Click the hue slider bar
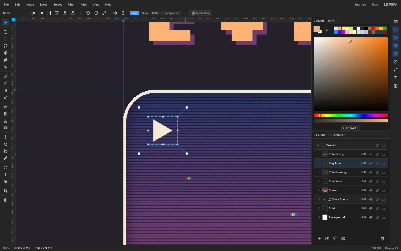 tap(351, 115)
